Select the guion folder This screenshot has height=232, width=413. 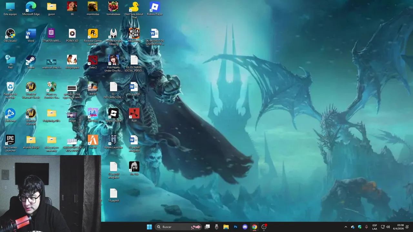click(52, 9)
